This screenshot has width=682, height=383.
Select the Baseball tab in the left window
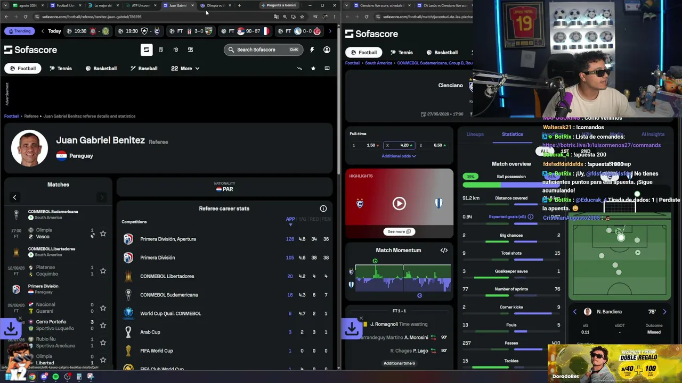point(144,68)
